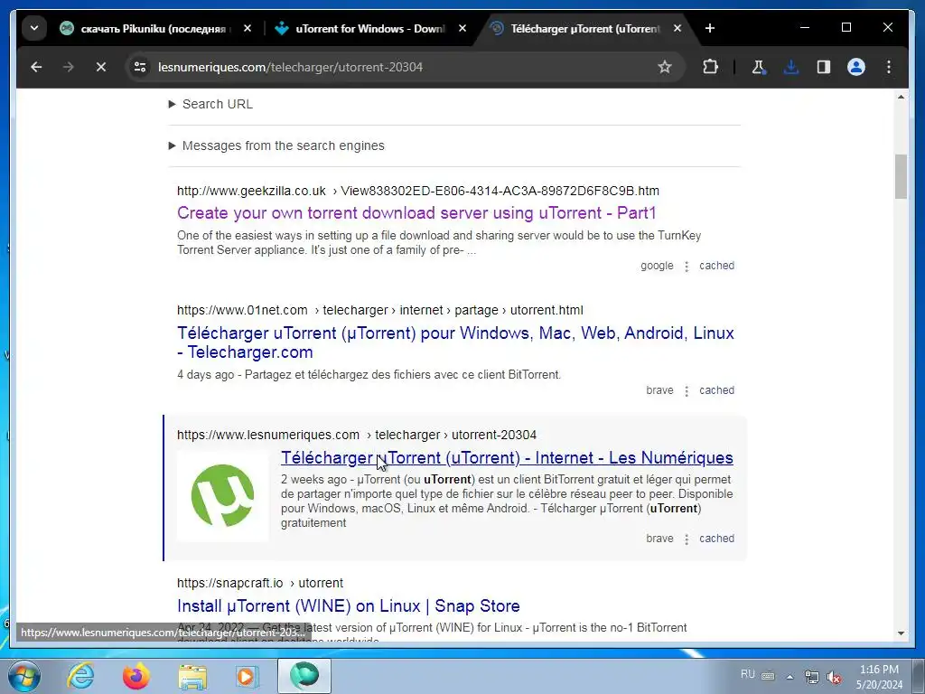This screenshot has width=925, height=694.
Task: Stop loading the current page
Action: tap(101, 67)
